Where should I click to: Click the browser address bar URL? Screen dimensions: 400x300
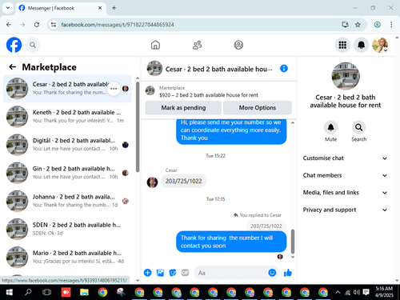pos(118,25)
